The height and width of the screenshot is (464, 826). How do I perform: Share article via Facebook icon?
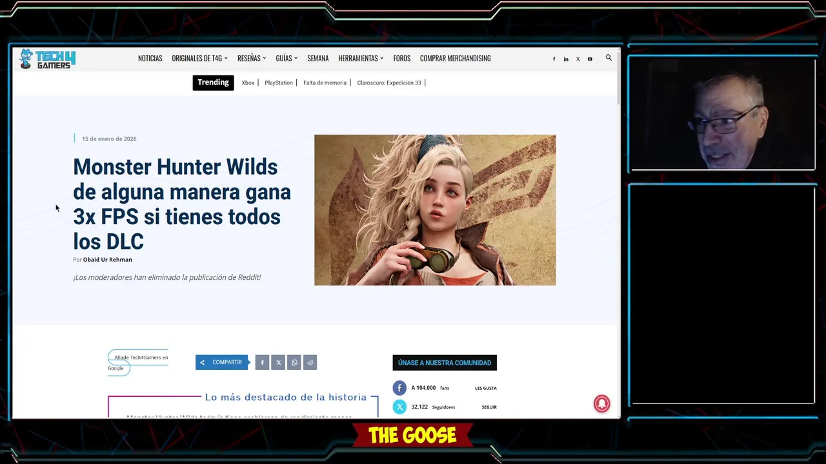(x=262, y=363)
